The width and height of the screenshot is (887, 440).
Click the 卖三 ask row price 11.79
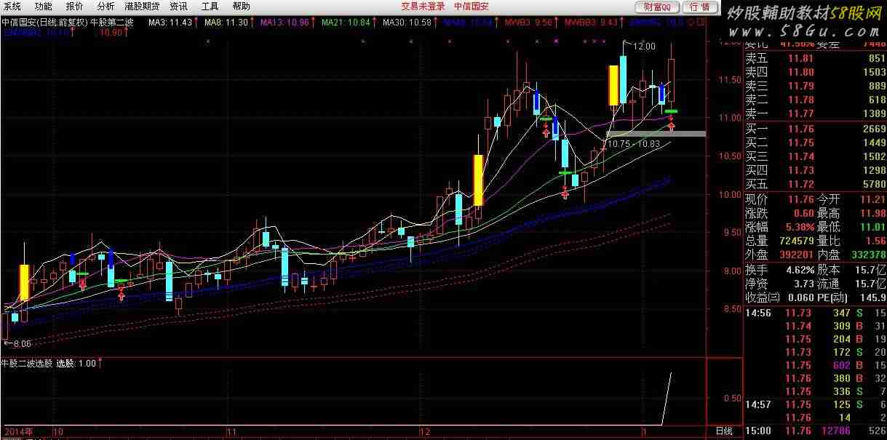click(800, 87)
